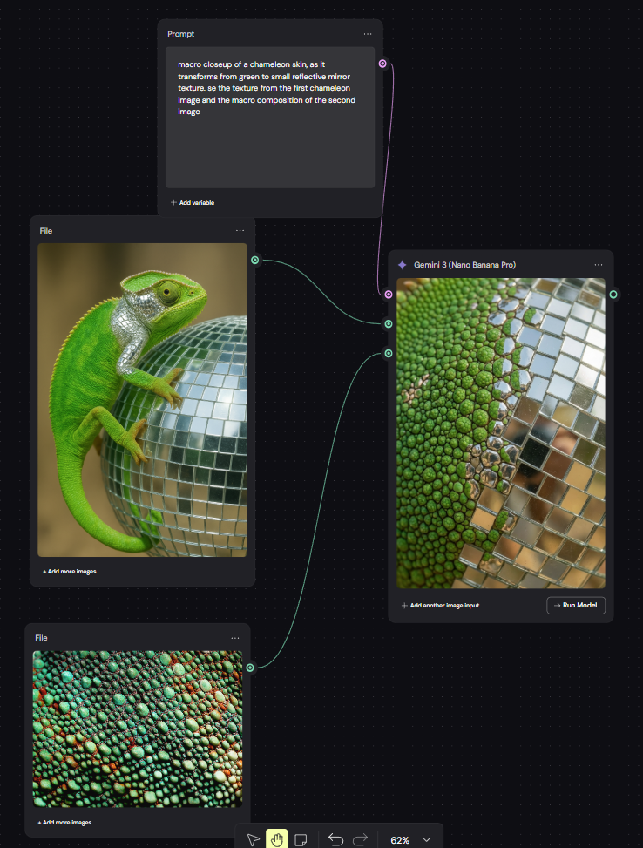This screenshot has width=643, height=848.
Task: Click the Prompt node purple output port
Action: coord(382,64)
